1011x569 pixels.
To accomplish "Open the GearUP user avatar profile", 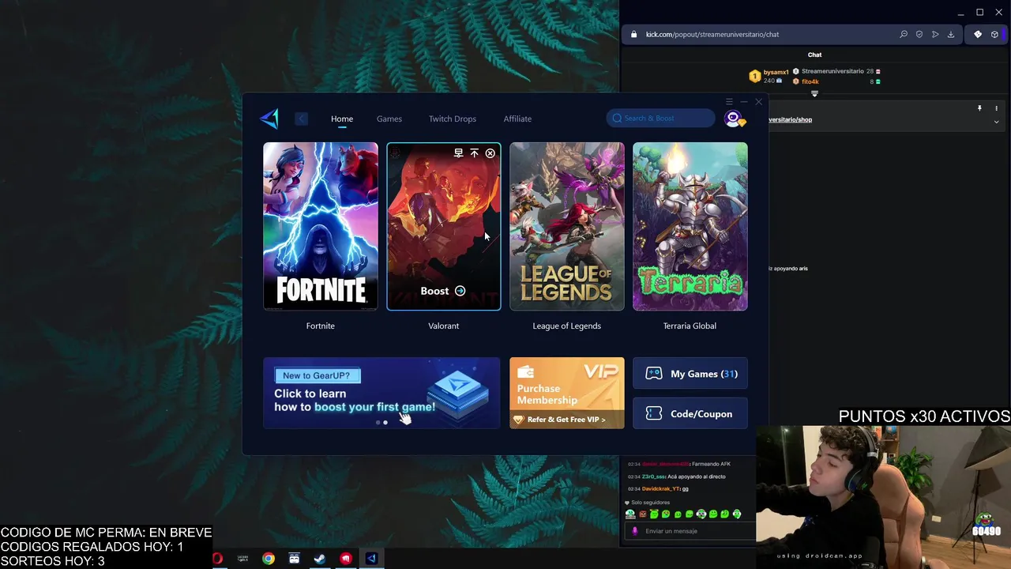I will pyautogui.click(x=733, y=119).
